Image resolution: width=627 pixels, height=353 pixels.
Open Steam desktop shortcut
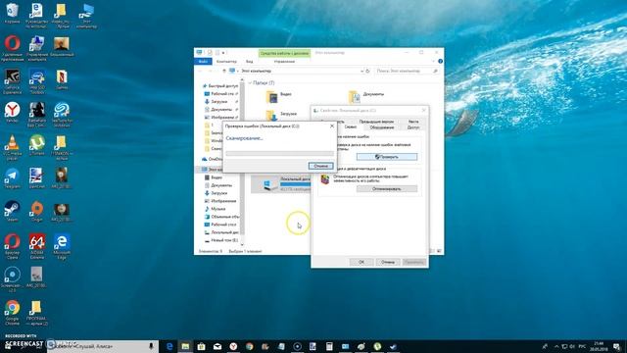pos(12,212)
